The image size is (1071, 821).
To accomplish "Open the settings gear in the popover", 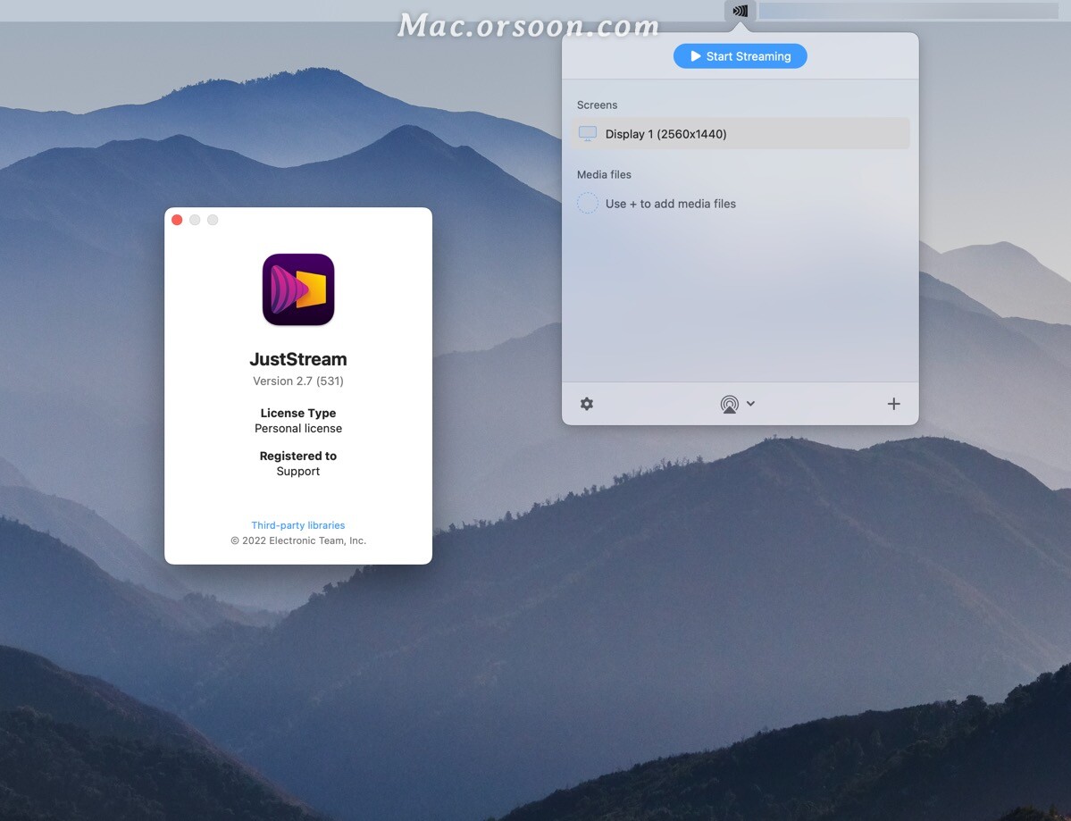I will coord(587,404).
